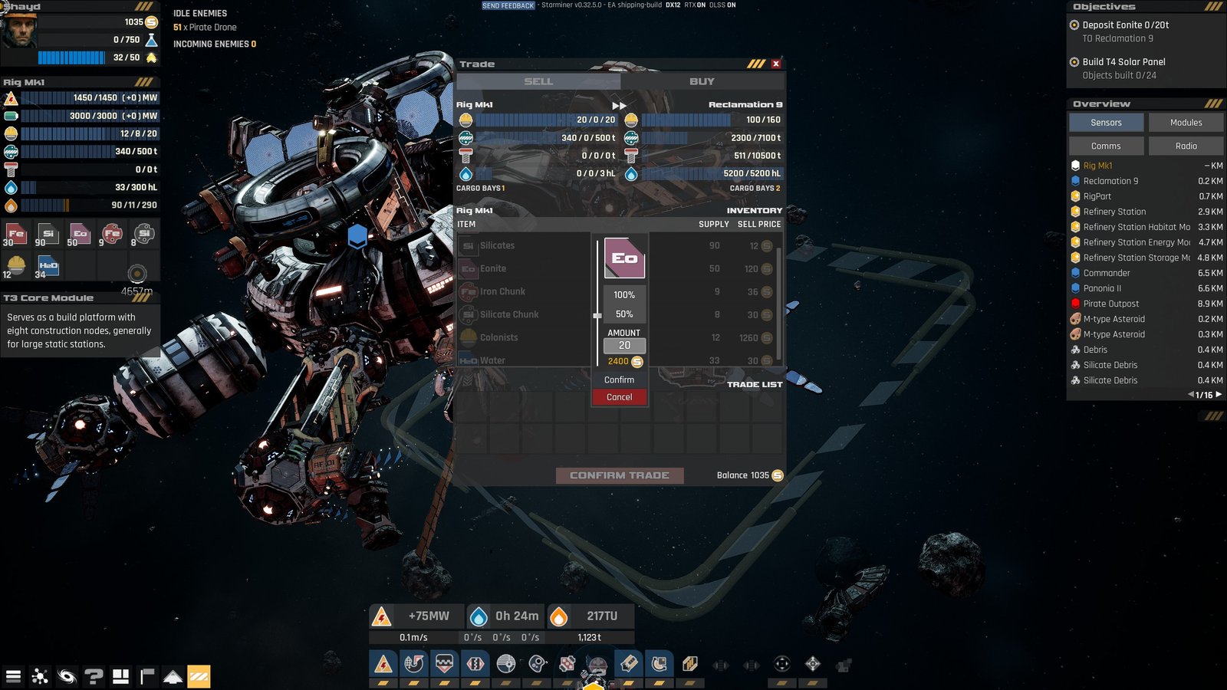
Task: Collapse the Overview panel header
Action: pos(1146,103)
